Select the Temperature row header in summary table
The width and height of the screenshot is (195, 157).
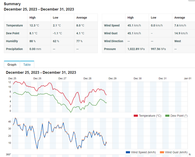click(x=14, y=25)
